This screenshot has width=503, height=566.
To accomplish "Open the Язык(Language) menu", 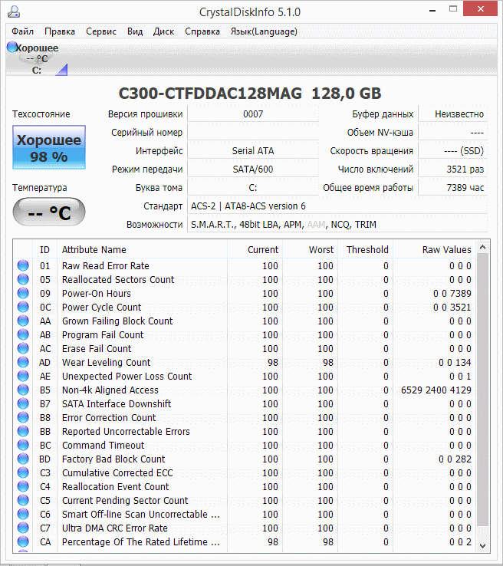I will tap(264, 31).
